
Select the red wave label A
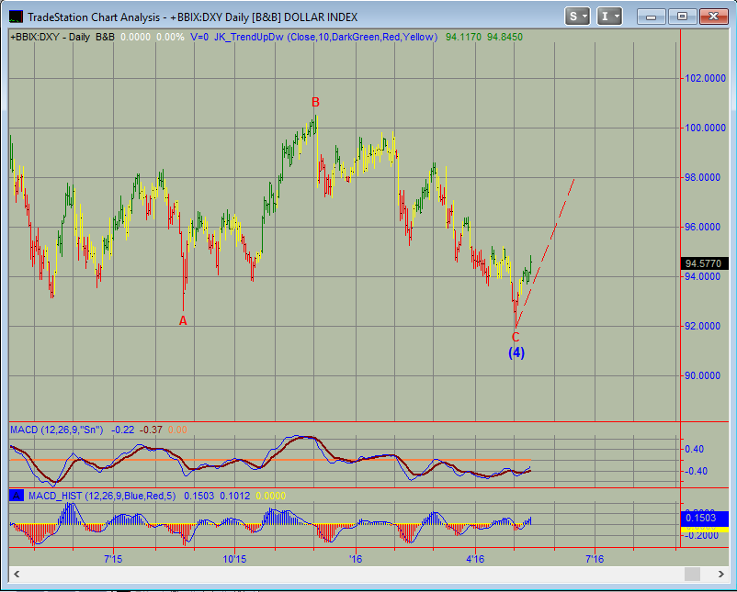(x=183, y=320)
